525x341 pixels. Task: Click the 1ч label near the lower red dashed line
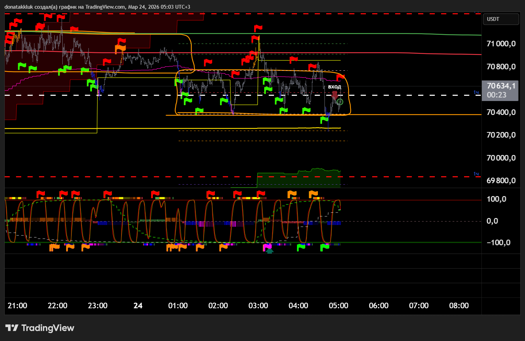click(476, 174)
